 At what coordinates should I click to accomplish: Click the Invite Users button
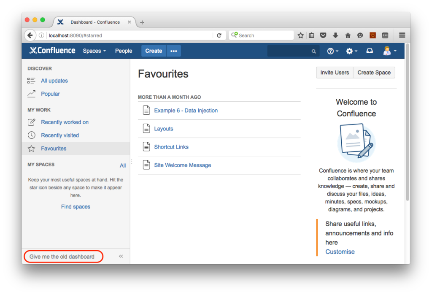pos(335,73)
